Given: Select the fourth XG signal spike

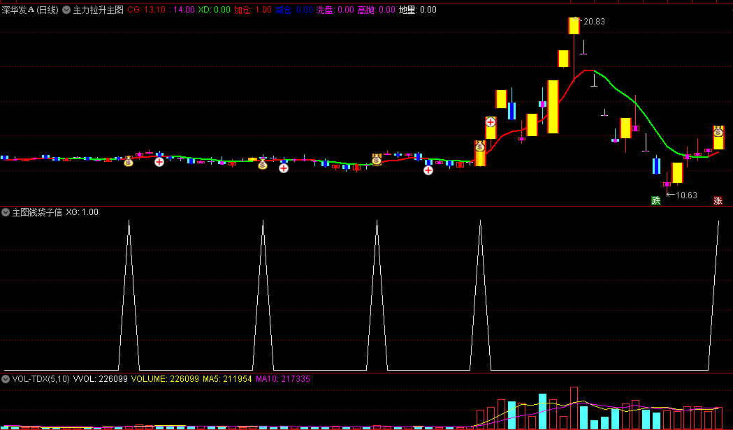Looking at the screenshot, I should point(480,295).
